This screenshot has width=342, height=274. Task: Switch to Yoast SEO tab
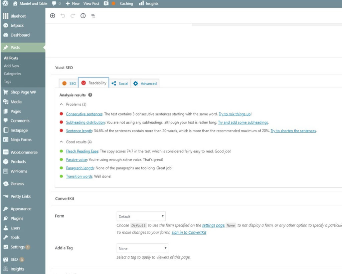[69, 84]
